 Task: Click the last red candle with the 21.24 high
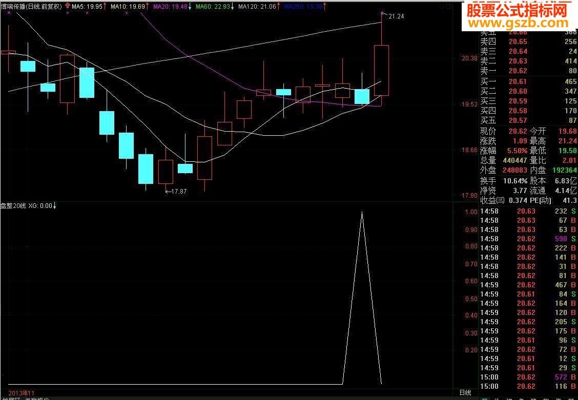click(382, 70)
